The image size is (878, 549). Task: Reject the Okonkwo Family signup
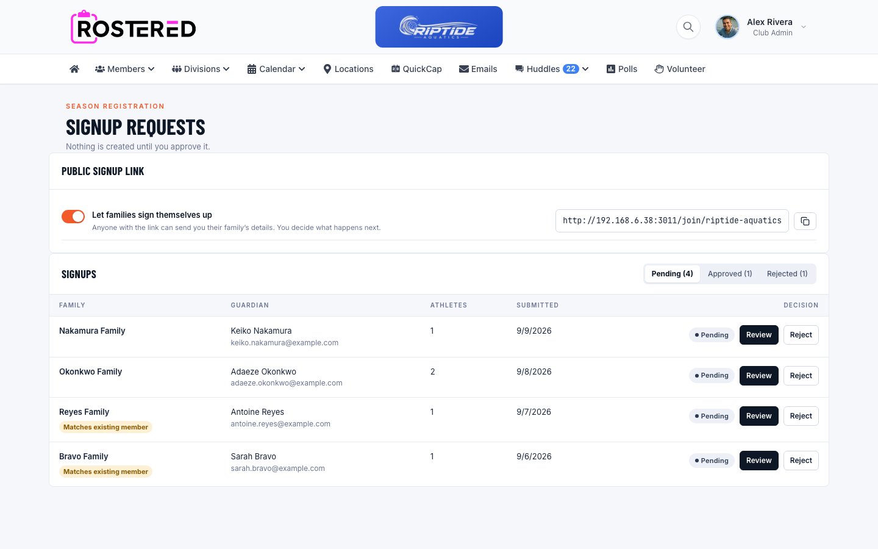coord(801,376)
